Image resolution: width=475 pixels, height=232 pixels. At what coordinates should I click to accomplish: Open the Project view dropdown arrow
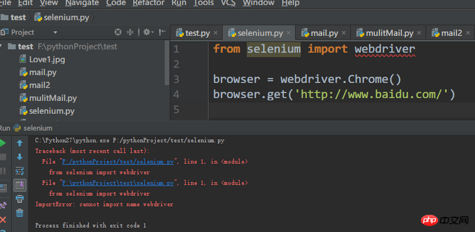[55, 33]
